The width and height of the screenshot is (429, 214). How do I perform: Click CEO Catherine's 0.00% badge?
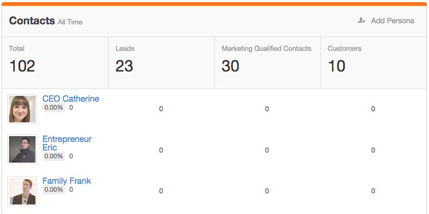tap(53, 108)
